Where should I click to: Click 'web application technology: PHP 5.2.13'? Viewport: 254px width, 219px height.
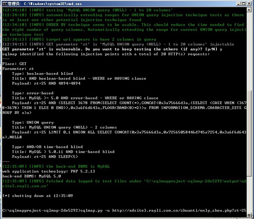(49, 171)
